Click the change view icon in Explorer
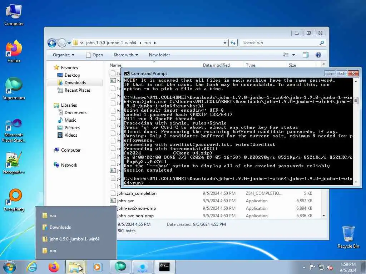This screenshot has height=274, width=366. 286,55
